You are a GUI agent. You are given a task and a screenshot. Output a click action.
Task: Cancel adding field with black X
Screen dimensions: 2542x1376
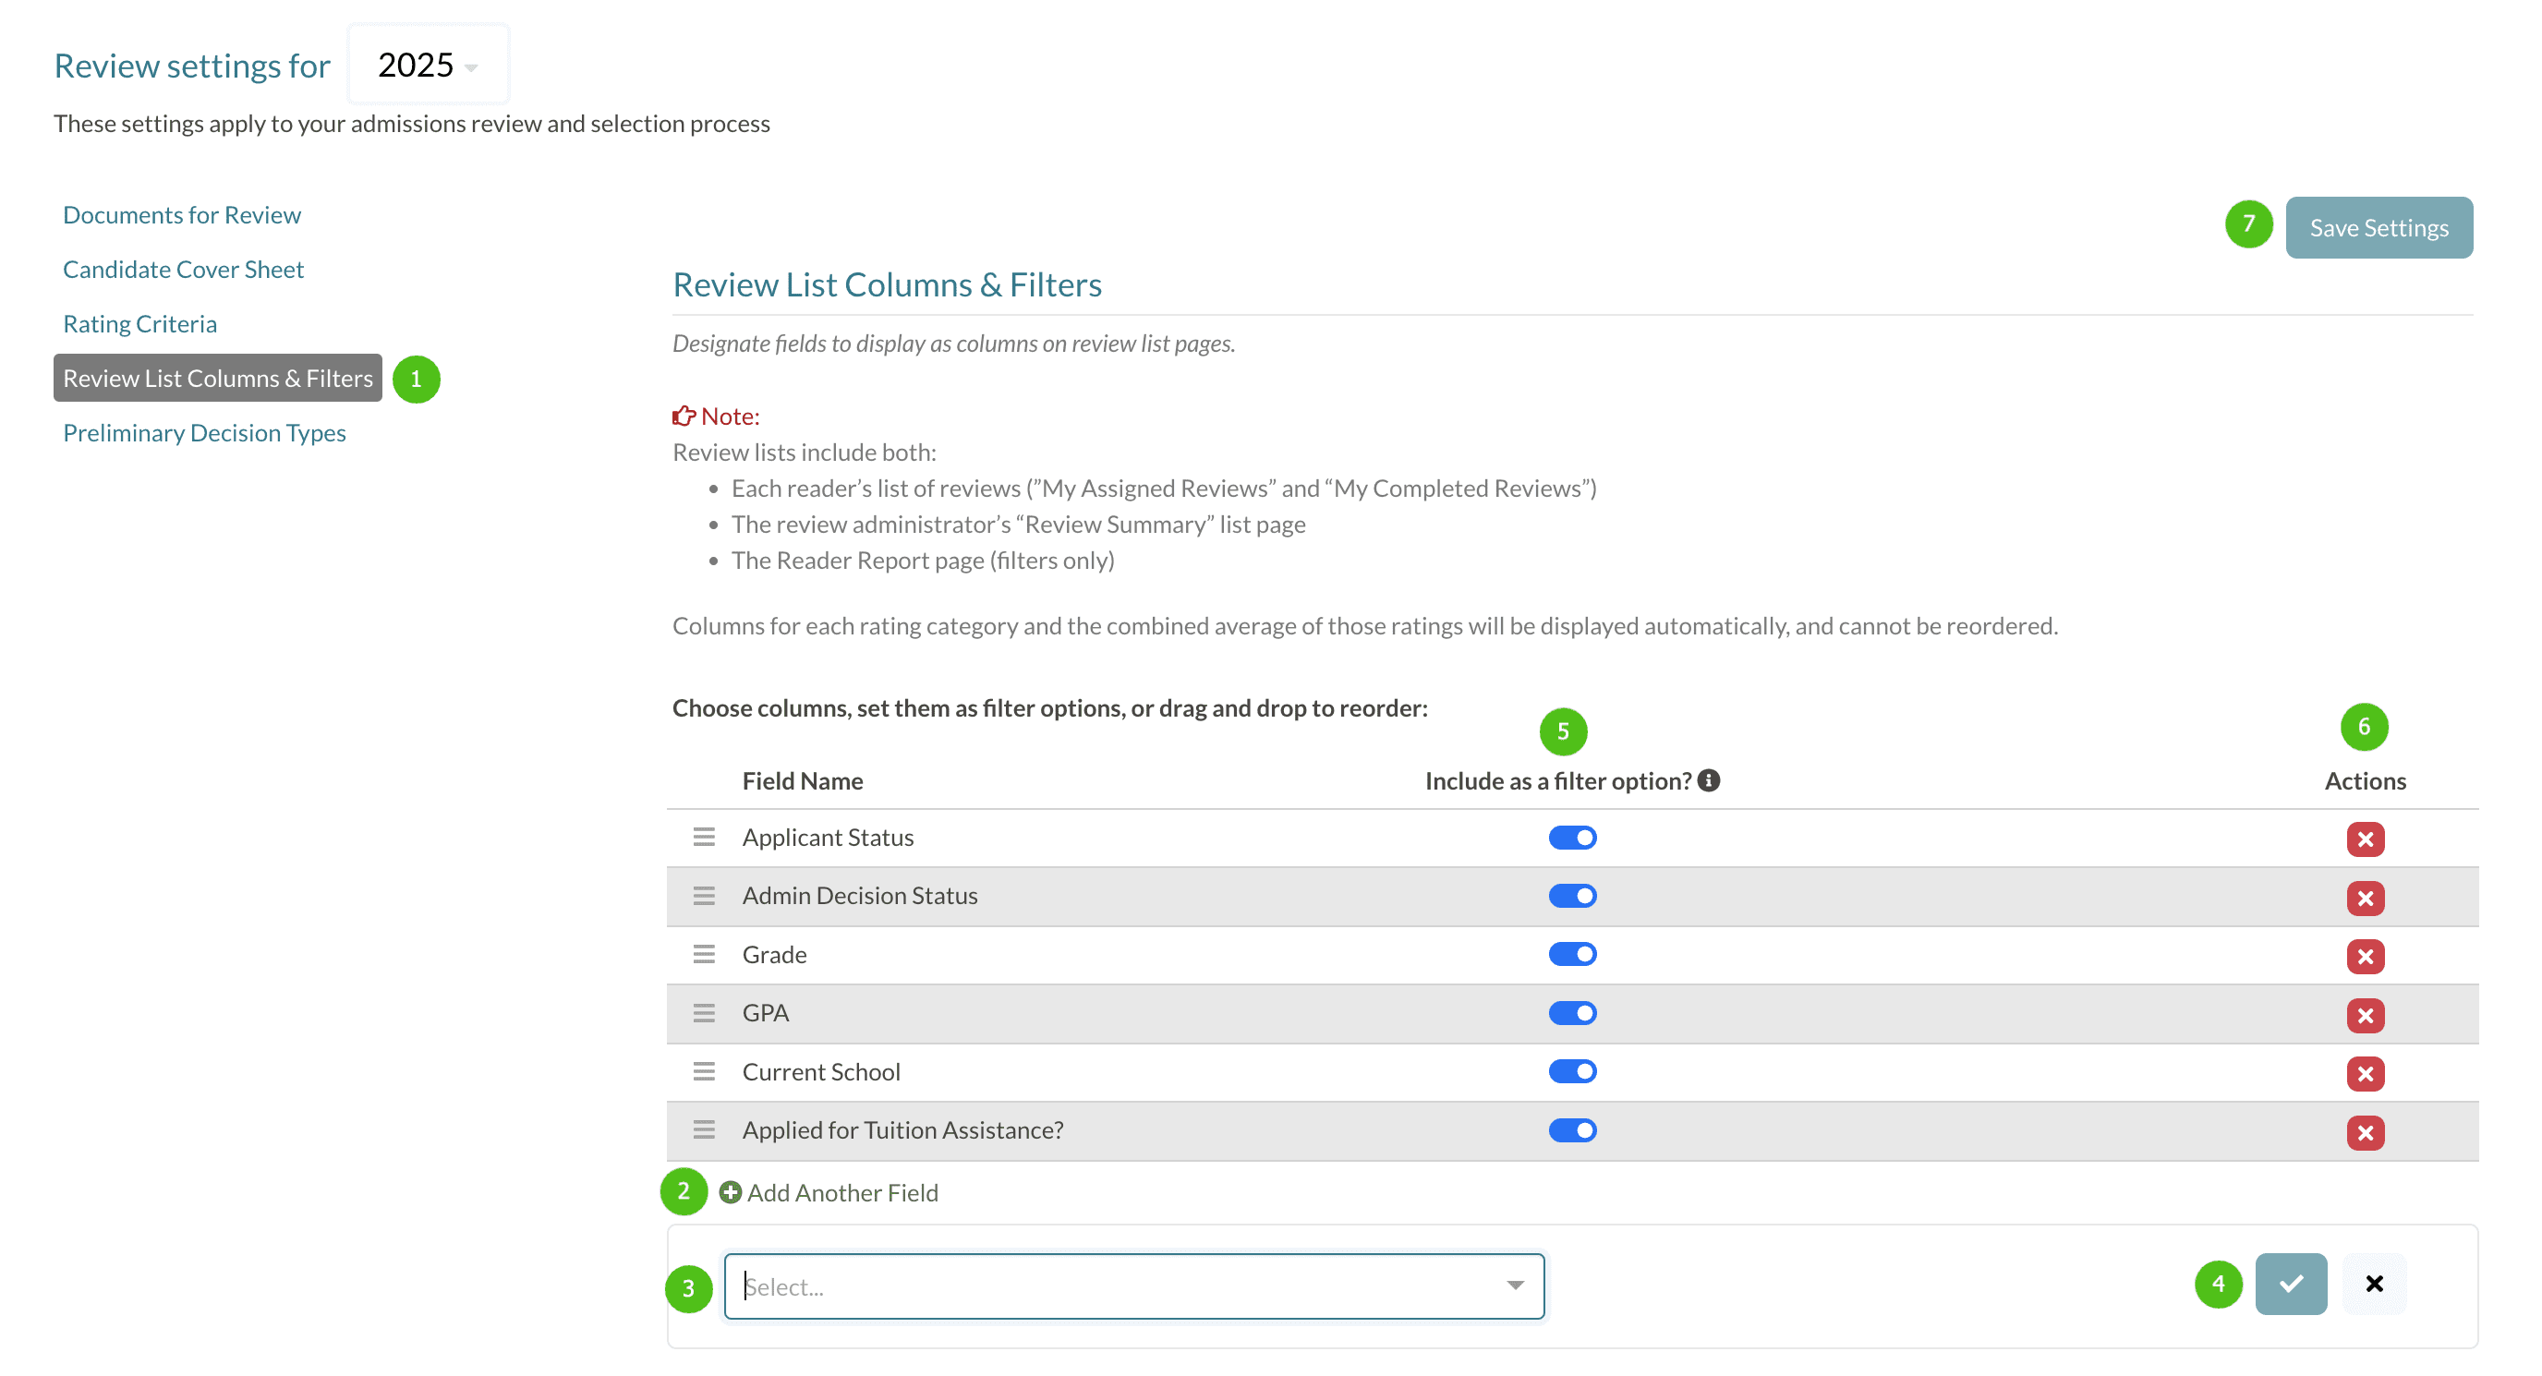pyautogui.click(x=2373, y=1284)
